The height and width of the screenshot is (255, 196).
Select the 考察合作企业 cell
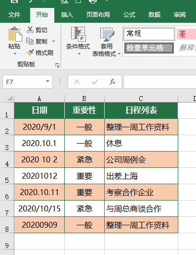tap(141, 192)
